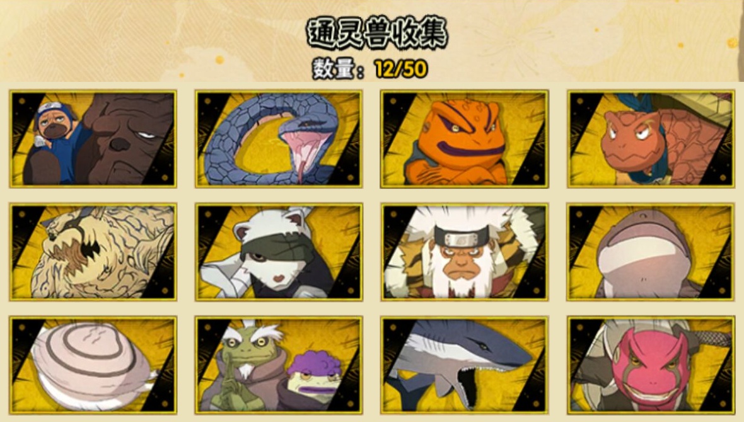The height and width of the screenshot is (422, 744).
Task: Choose the orange toad with crossed arms
Action: point(464,139)
